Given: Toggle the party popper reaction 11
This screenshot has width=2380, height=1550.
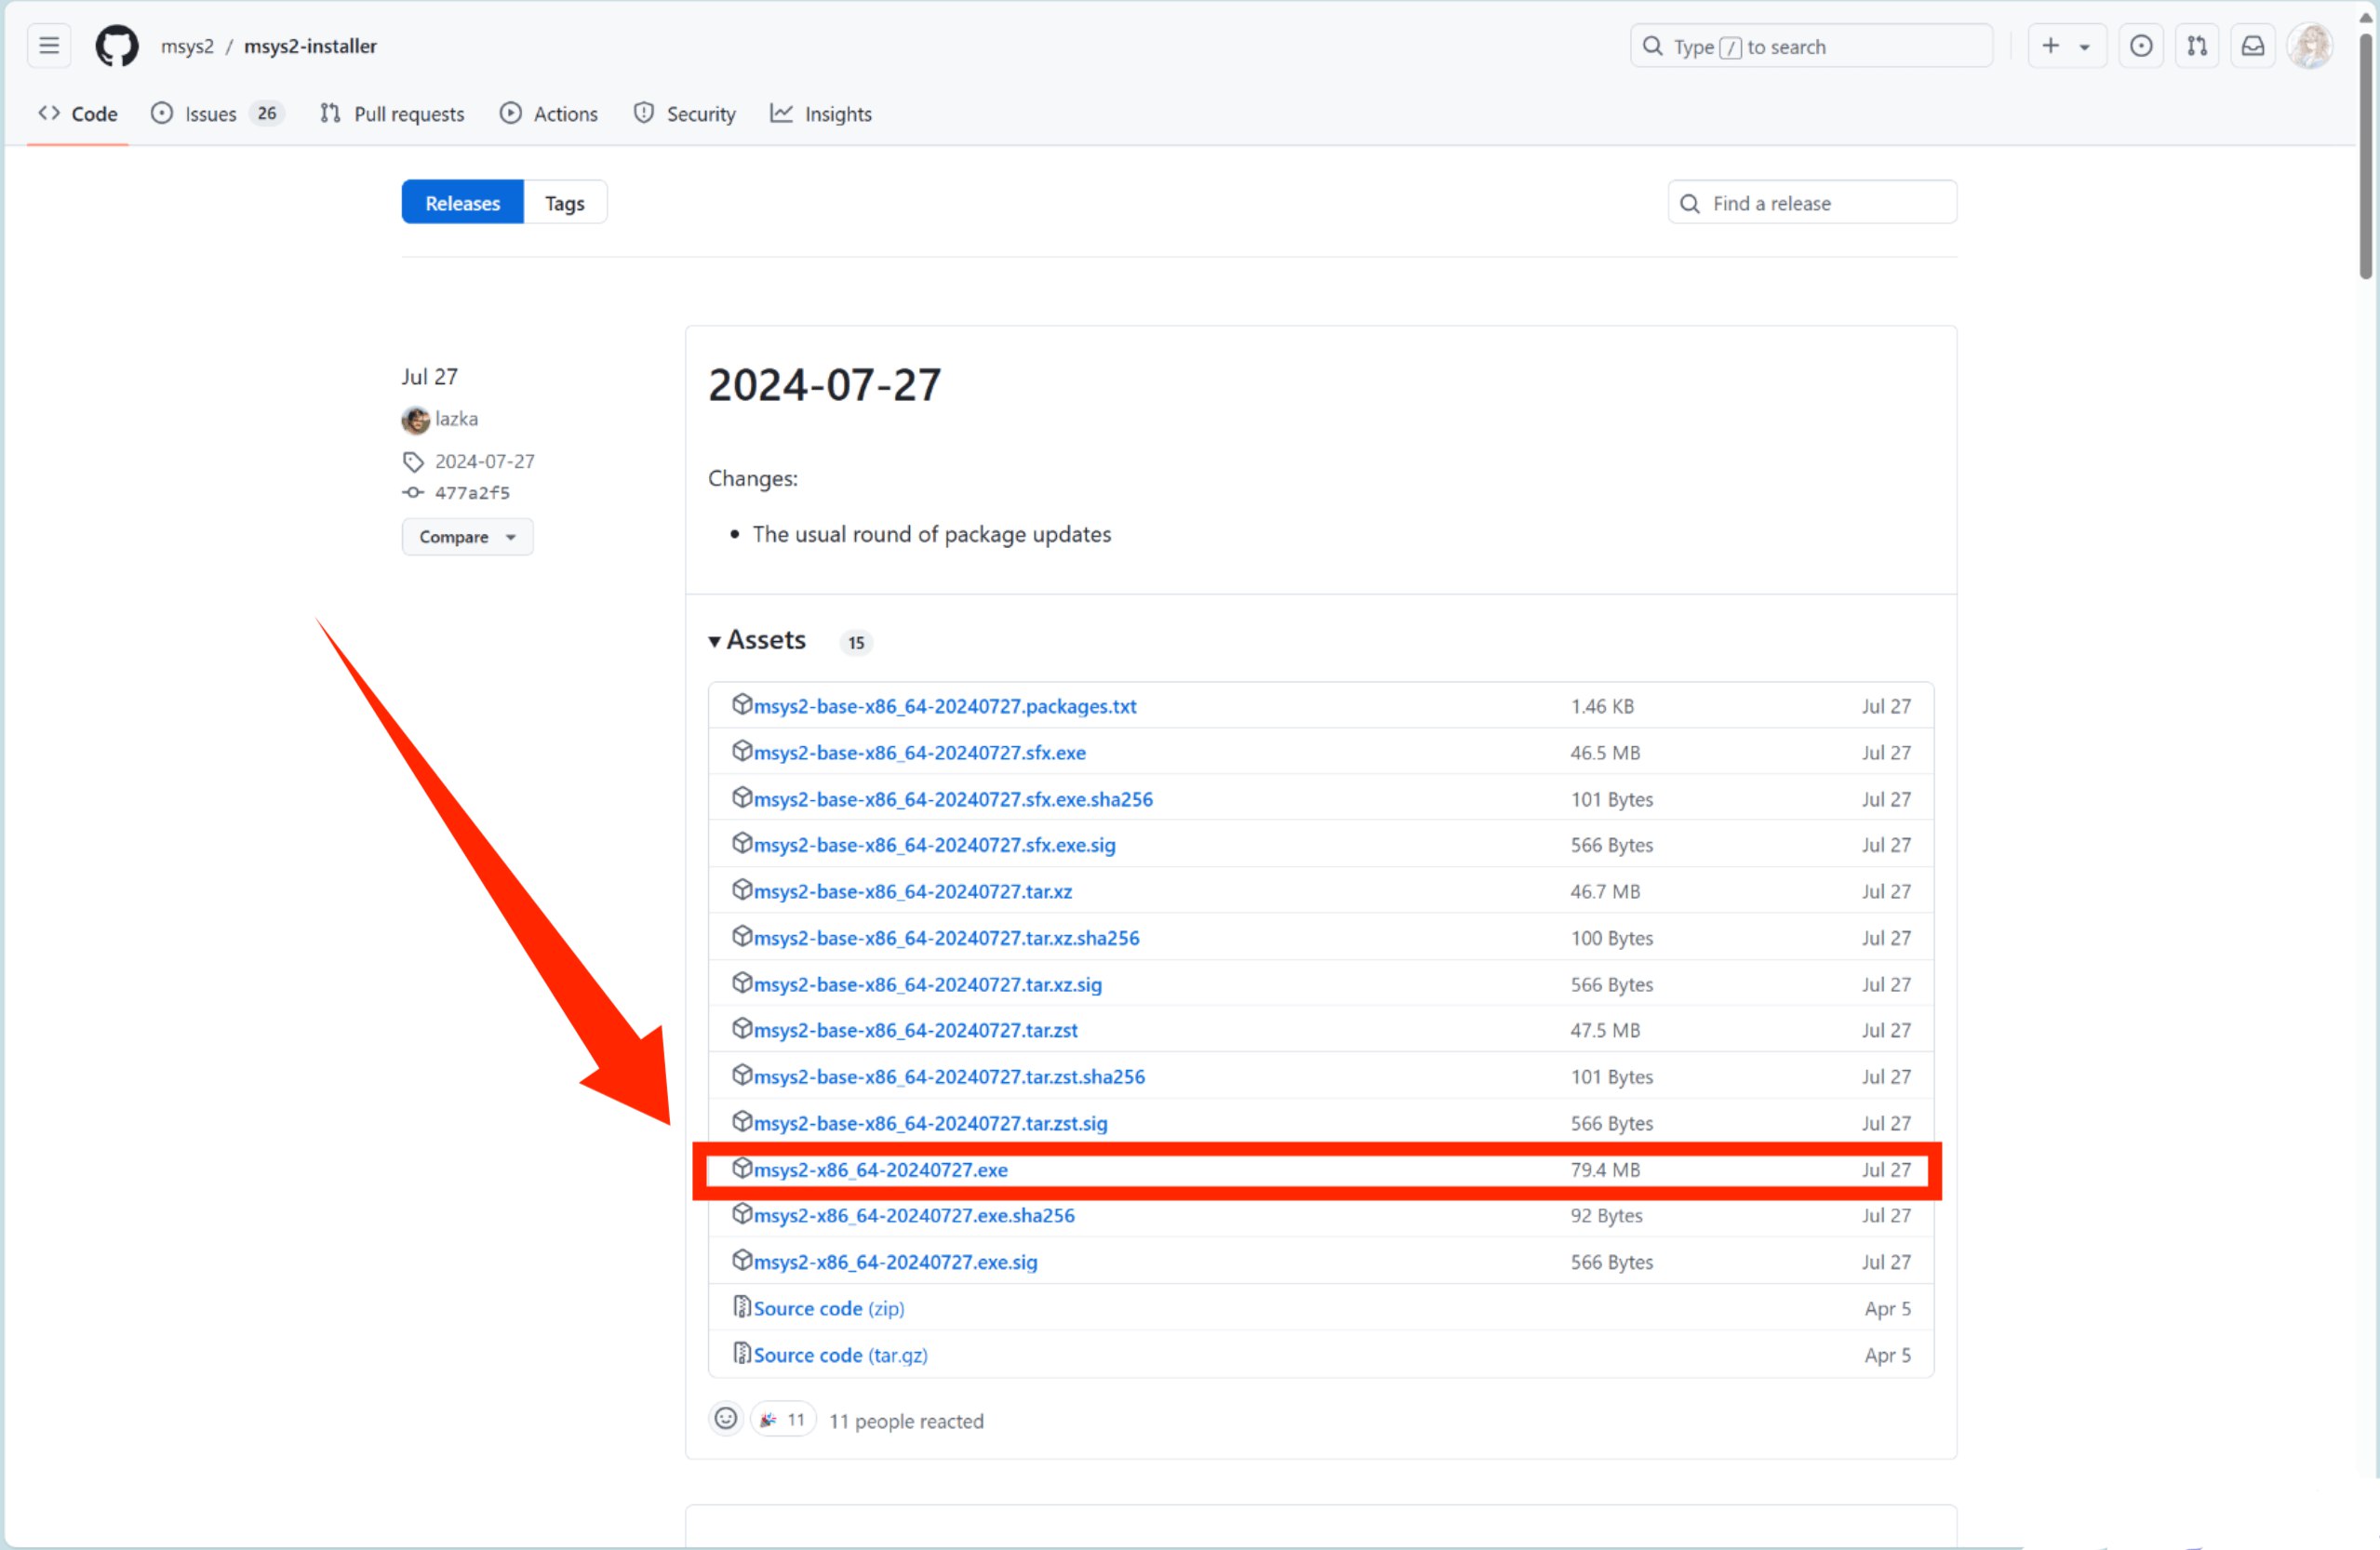Looking at the screenshot, I should [x=783, y=1419].
